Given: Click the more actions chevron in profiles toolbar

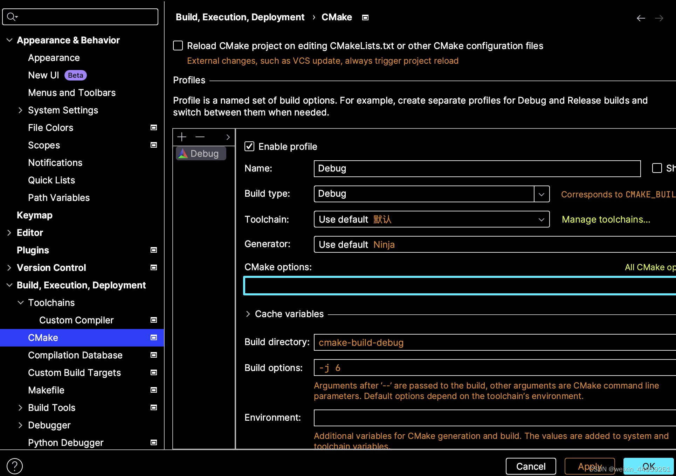Looking at the screenshot, I should pyautogui.click(x=228, y=137).
